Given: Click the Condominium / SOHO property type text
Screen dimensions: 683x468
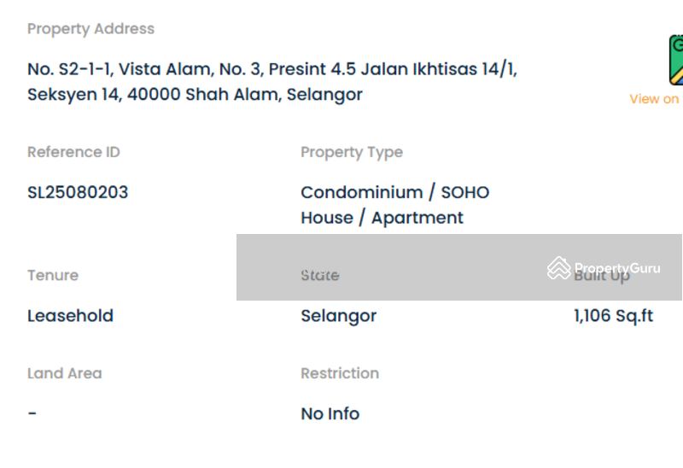Looking at the screenshot, I should pos(395,192).
